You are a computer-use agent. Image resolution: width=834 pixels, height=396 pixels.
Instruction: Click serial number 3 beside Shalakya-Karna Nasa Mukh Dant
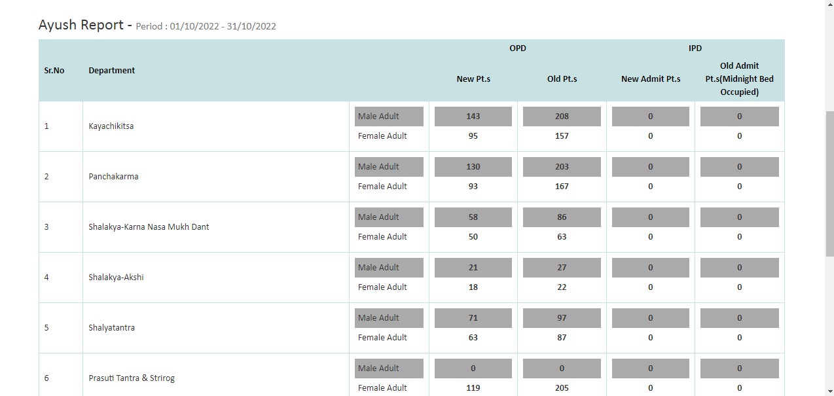click(x=46, y=227)
